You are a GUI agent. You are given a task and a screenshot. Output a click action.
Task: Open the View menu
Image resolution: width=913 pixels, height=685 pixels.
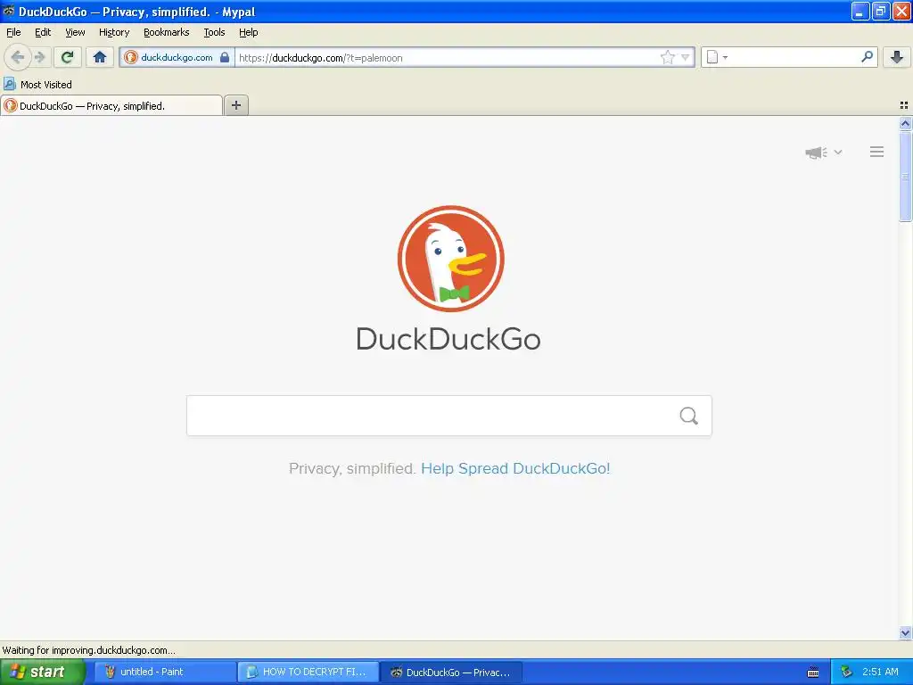point(75,32)
